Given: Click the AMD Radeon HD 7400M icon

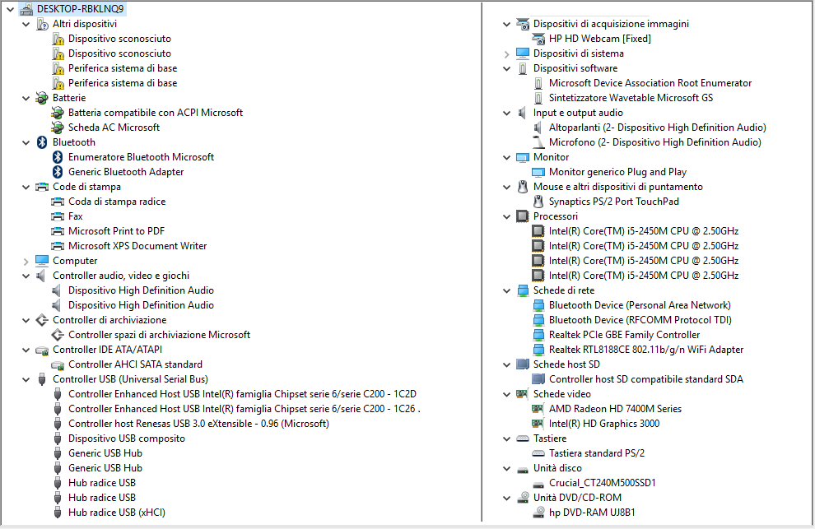Looking at the screenshot, I should 538,409.
